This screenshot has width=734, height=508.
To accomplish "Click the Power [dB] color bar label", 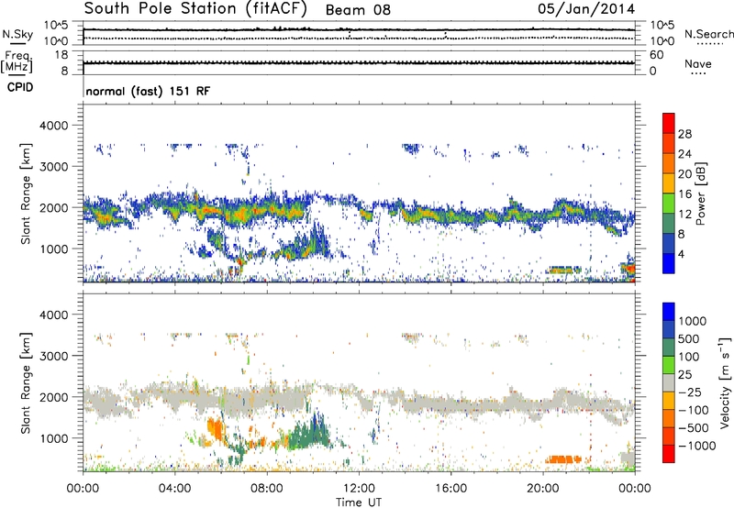I will (x=700, y=193).
